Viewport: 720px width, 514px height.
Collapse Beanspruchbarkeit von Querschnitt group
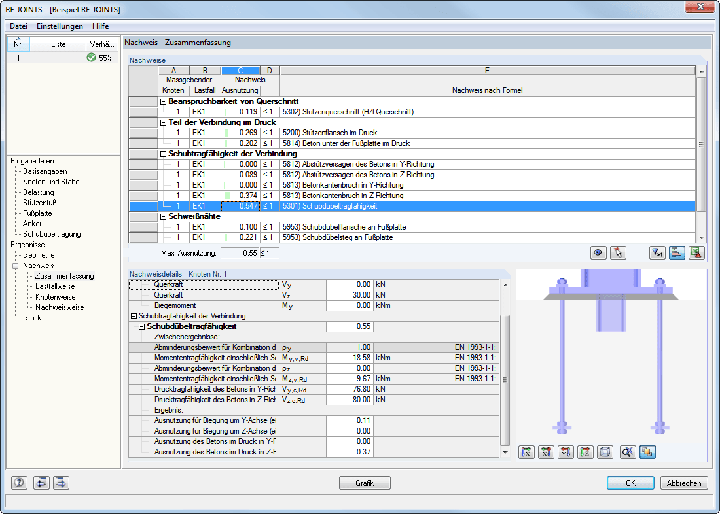[163, 101]
